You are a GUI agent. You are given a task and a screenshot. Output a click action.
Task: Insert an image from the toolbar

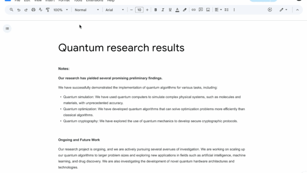click(208, 10)
